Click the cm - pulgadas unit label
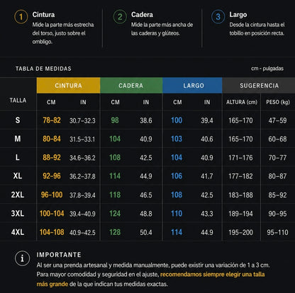Screen dimensions: 295x293 coord(267,69)
